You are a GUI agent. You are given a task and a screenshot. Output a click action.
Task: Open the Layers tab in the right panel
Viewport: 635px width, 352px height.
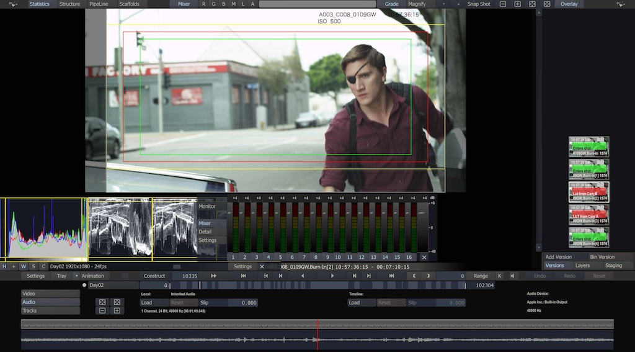(582, 266)
